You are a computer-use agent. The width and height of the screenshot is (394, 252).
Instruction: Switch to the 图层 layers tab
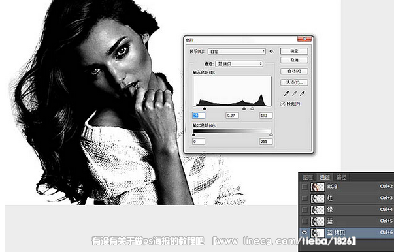(308, 177)
